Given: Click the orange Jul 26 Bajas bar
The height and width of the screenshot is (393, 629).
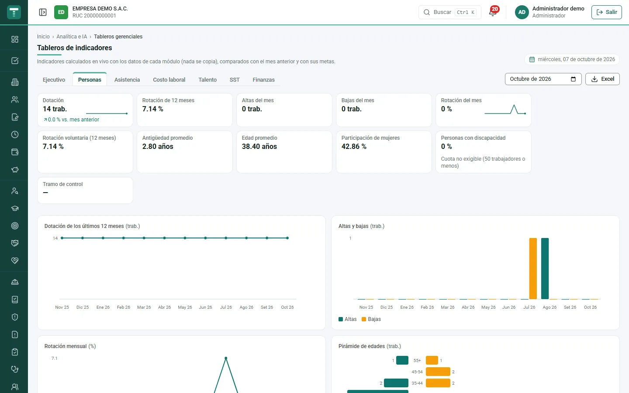Looking at the screenshot, I should click(533, 269).
